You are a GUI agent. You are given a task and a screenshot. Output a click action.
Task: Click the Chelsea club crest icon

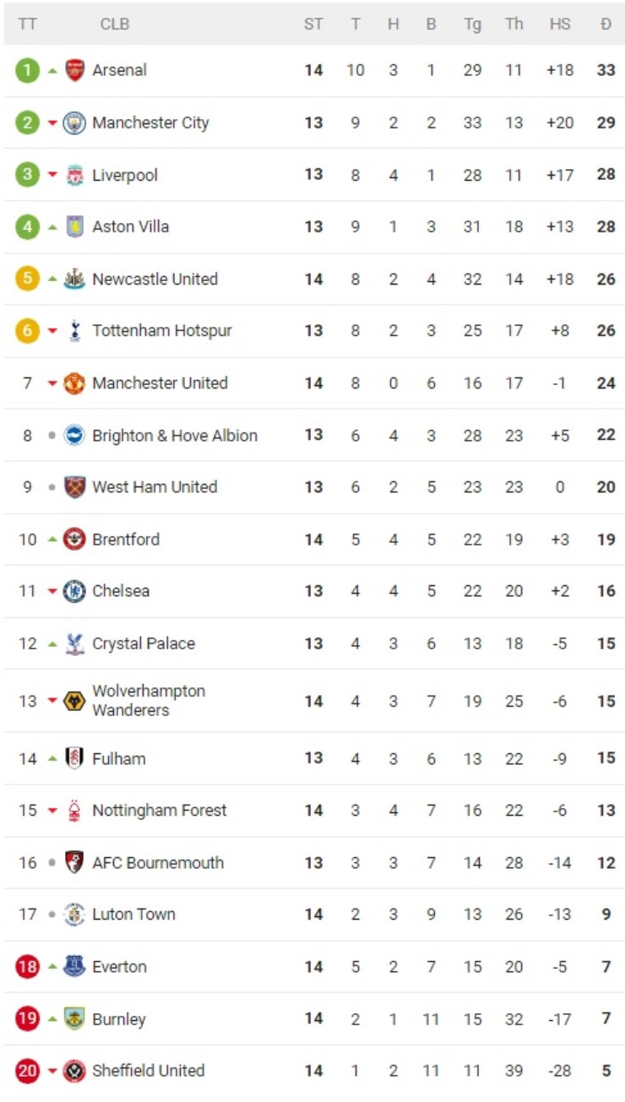tap(74, 591)
